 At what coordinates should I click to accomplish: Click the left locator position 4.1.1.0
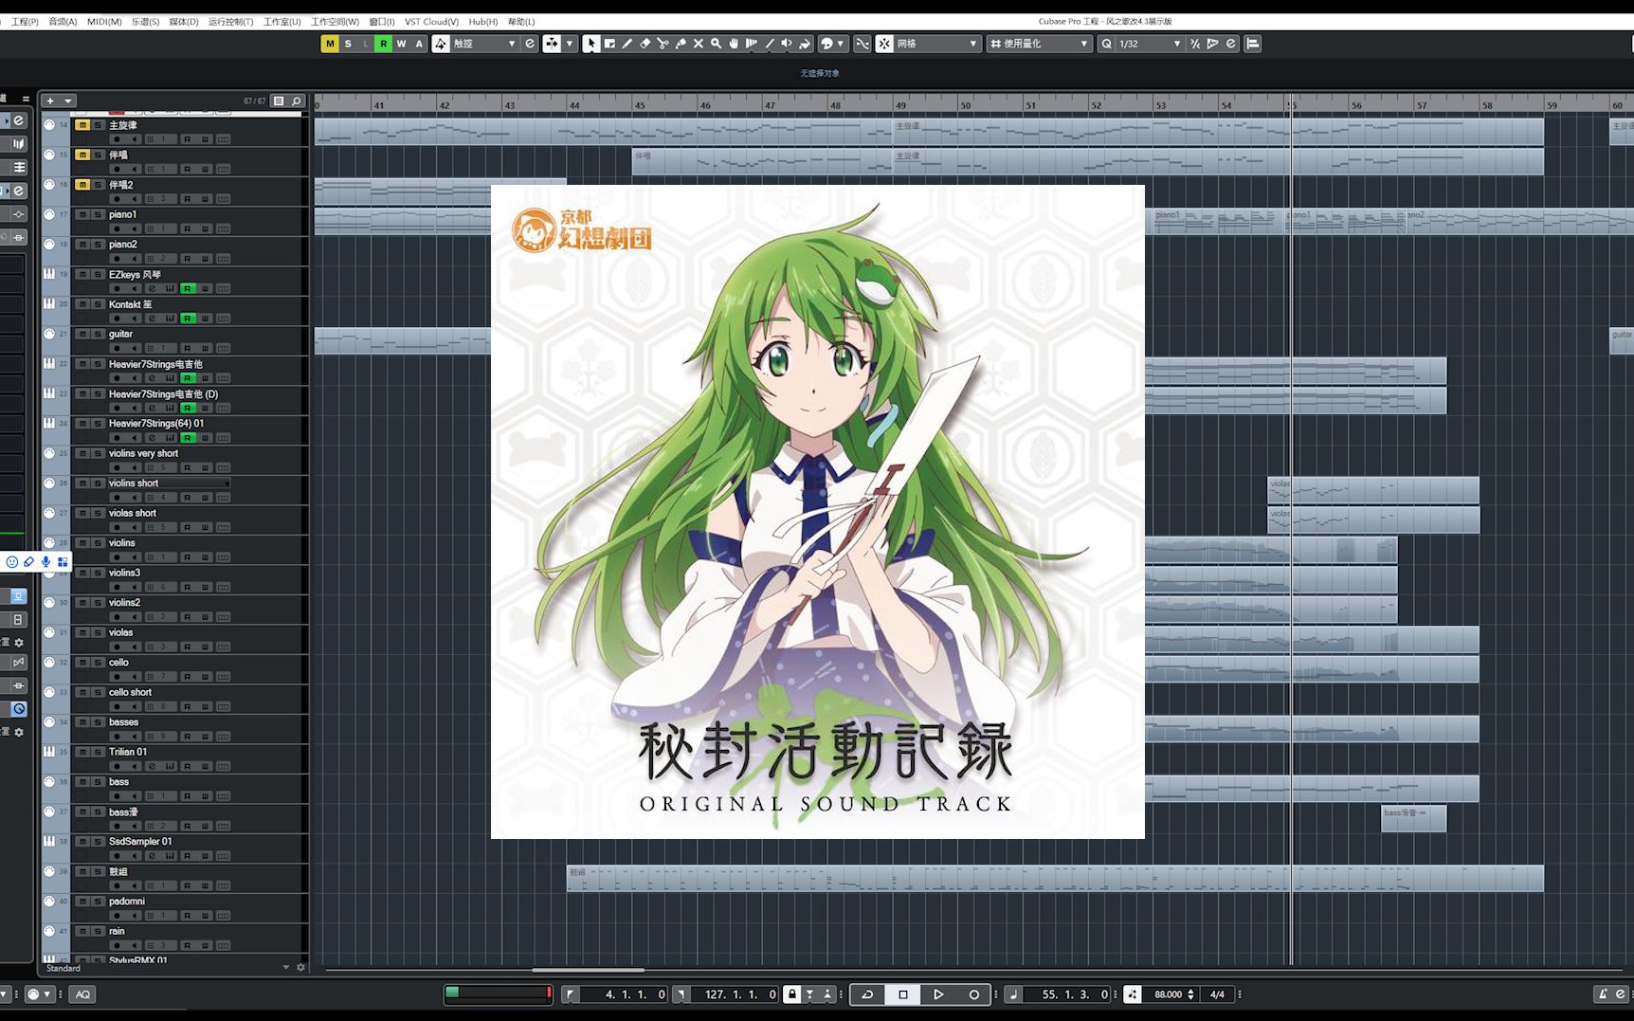[x=625, y=994]
